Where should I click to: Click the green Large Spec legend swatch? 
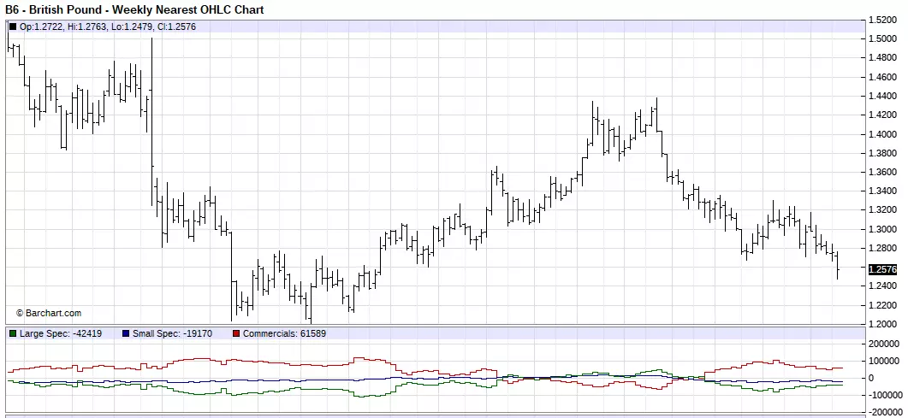[13, 333]
